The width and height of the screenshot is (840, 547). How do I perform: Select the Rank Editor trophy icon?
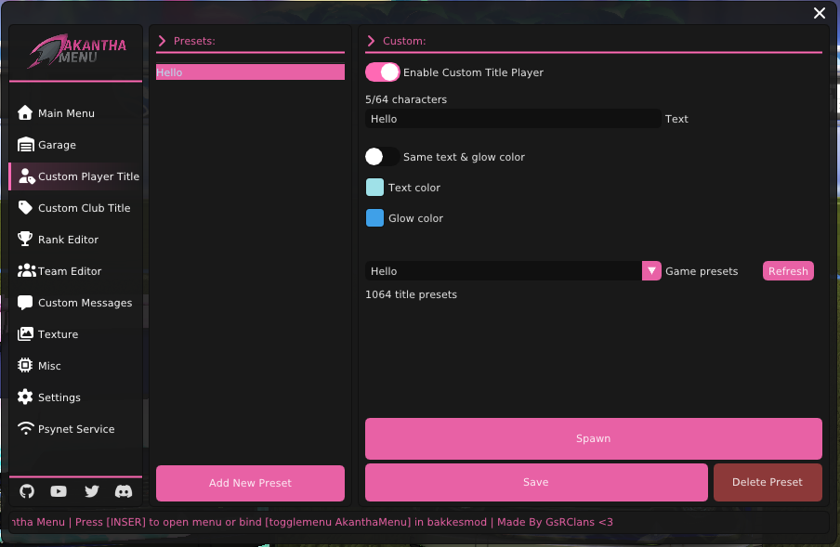pyautogui.click(x=26, y=240)
